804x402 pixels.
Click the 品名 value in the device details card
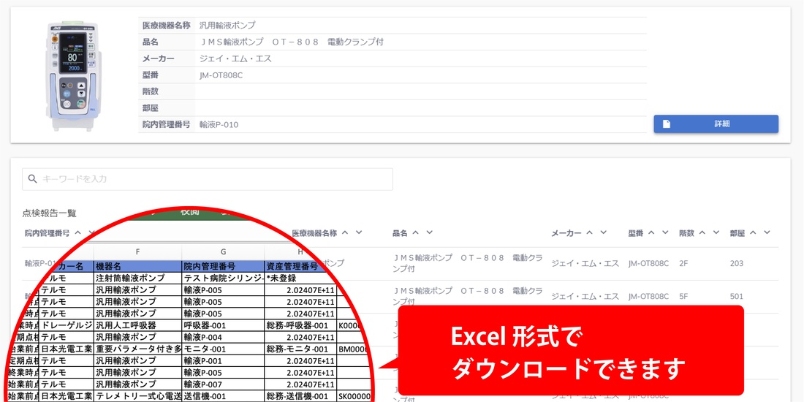[x=291, y=42]
